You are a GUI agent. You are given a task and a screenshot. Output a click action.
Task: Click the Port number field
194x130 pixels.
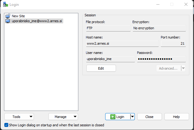[173, 43]
